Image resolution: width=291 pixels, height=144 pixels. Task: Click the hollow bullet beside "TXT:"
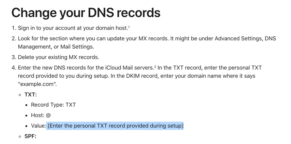(20, 95)
